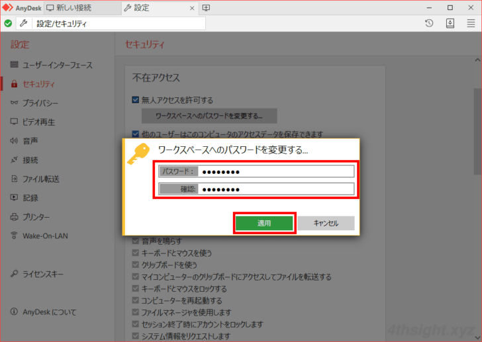Click the record icon beside 記録
The height and width of the screenshot is (342, 482).
(x=14, y=197)
